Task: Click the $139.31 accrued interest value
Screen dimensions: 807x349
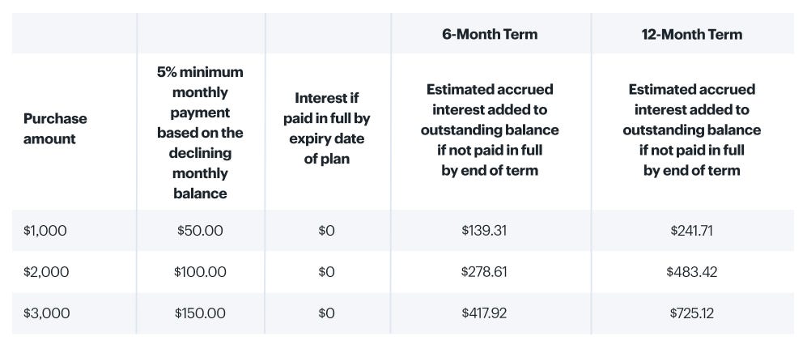Action: click(x=484, y=230)
